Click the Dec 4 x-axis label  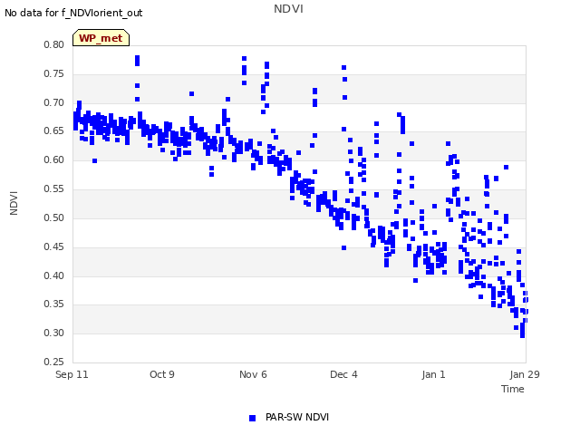point(343,374)
